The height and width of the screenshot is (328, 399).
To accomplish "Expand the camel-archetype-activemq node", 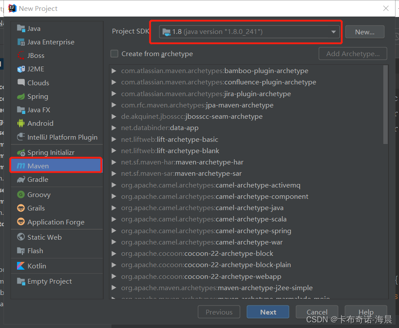I will (114, 185).
